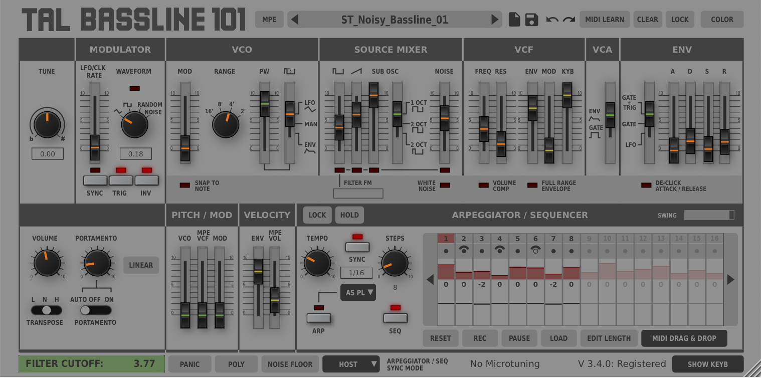Image resolution: width=761 pixels, height=378 pixels.
Task: Click the resize grip at the window corner
Action: 753,370
